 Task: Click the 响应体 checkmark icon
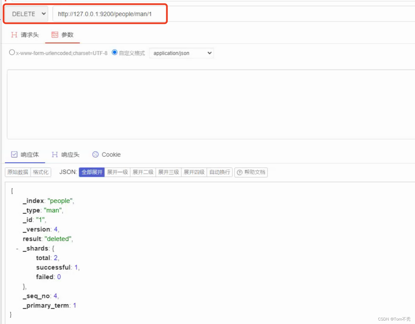point(14,155)
